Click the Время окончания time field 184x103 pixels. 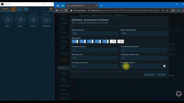(x=143, y=33)
